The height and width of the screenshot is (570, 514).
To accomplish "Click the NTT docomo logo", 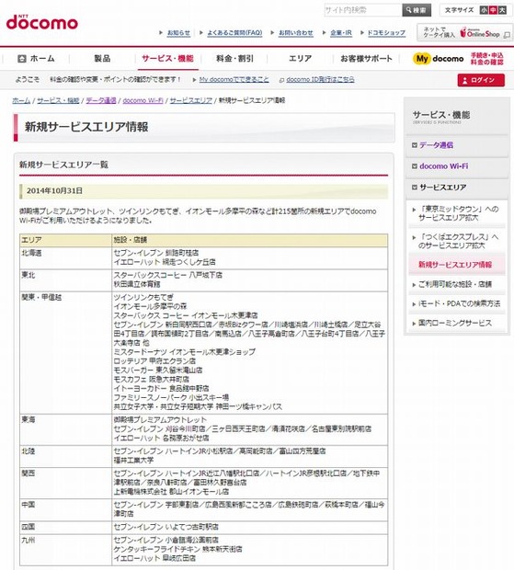I will pyautogui.click(x=41, y=22).
